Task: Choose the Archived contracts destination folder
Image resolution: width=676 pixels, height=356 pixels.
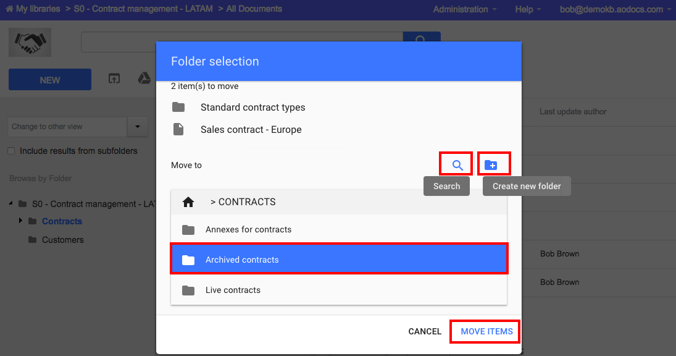Action: [339, 260]
